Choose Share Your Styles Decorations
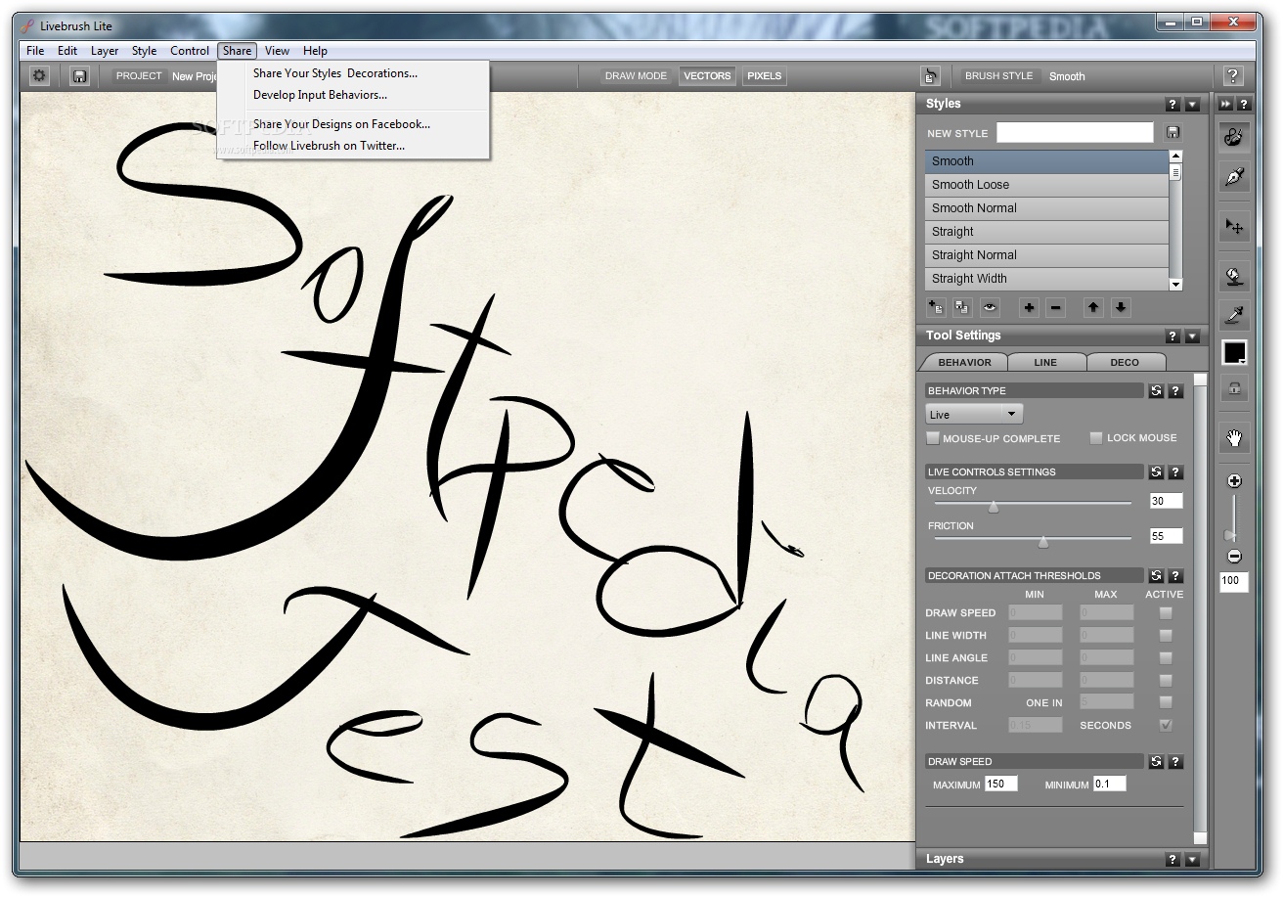 335,73
